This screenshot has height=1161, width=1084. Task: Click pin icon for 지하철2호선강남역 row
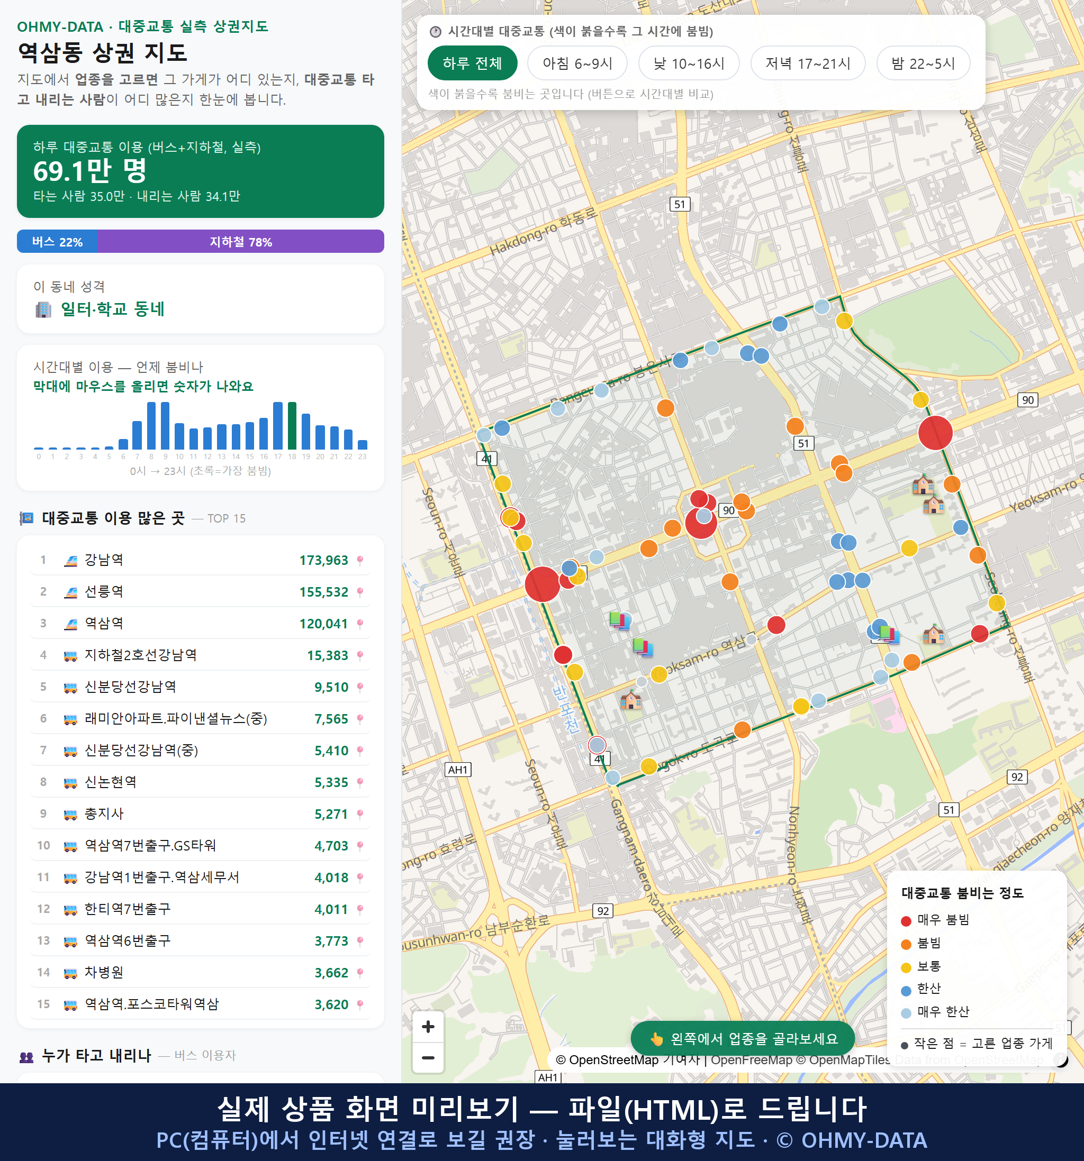pyautogui.click(x=360, y=655)
